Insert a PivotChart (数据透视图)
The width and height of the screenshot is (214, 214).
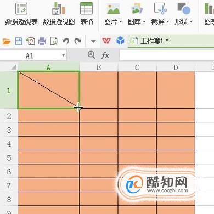click(59, 14)
